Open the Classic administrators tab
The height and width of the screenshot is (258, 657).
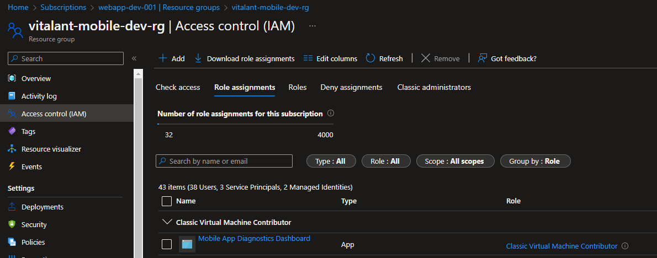coord(434,88)
